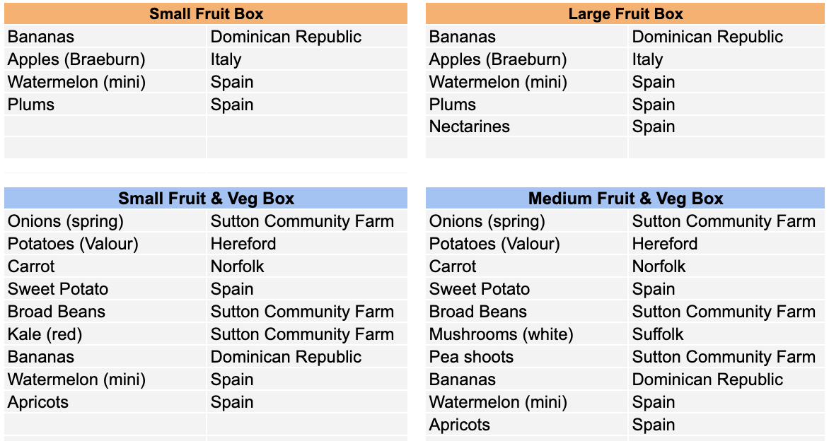Select Pea shoots cell
Screen dimensions: 829x441
pos(526,357)
